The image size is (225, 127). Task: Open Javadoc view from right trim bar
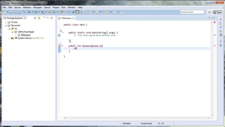221,27
